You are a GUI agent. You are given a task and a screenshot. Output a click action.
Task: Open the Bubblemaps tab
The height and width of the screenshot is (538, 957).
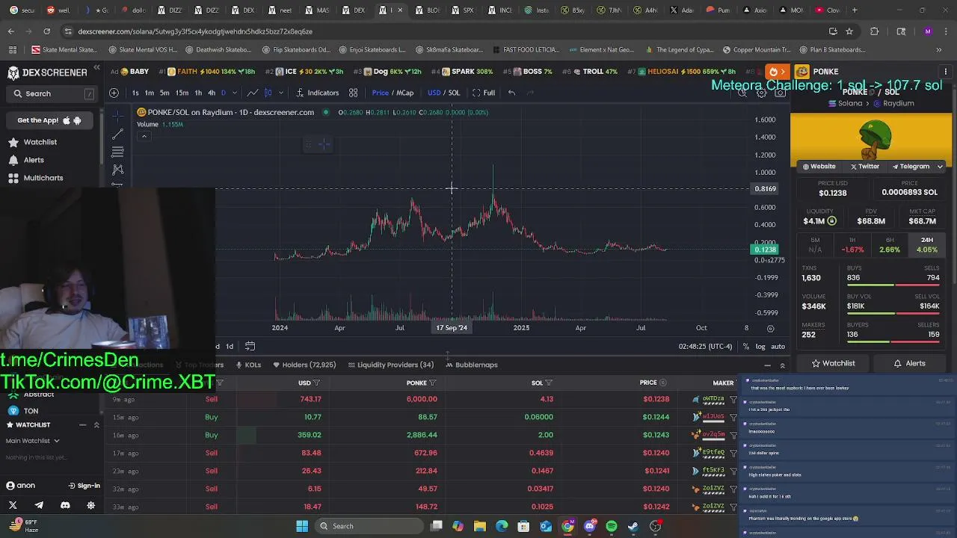pyautogui.click(x=471, y=365)
